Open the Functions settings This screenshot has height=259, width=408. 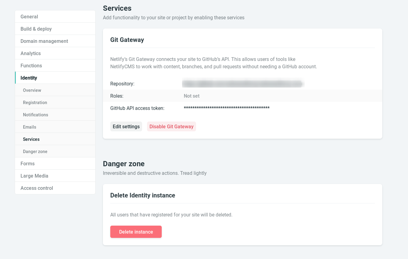(x=55, y=66)
